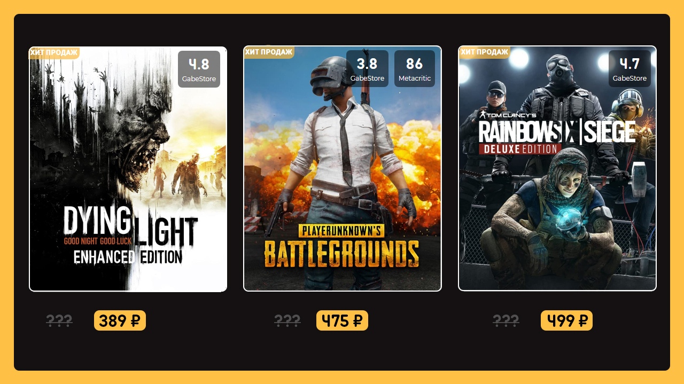This screenshot has width=684, height=384.
Task: Click the 3.8 GabeStore rating on PUBG
Action: click(367, 68)
